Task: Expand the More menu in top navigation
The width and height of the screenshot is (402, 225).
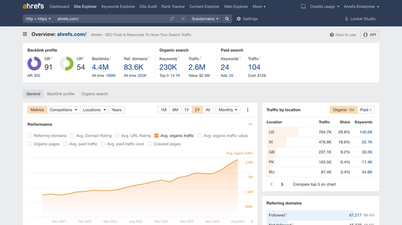Action: [x=259, y=6]
